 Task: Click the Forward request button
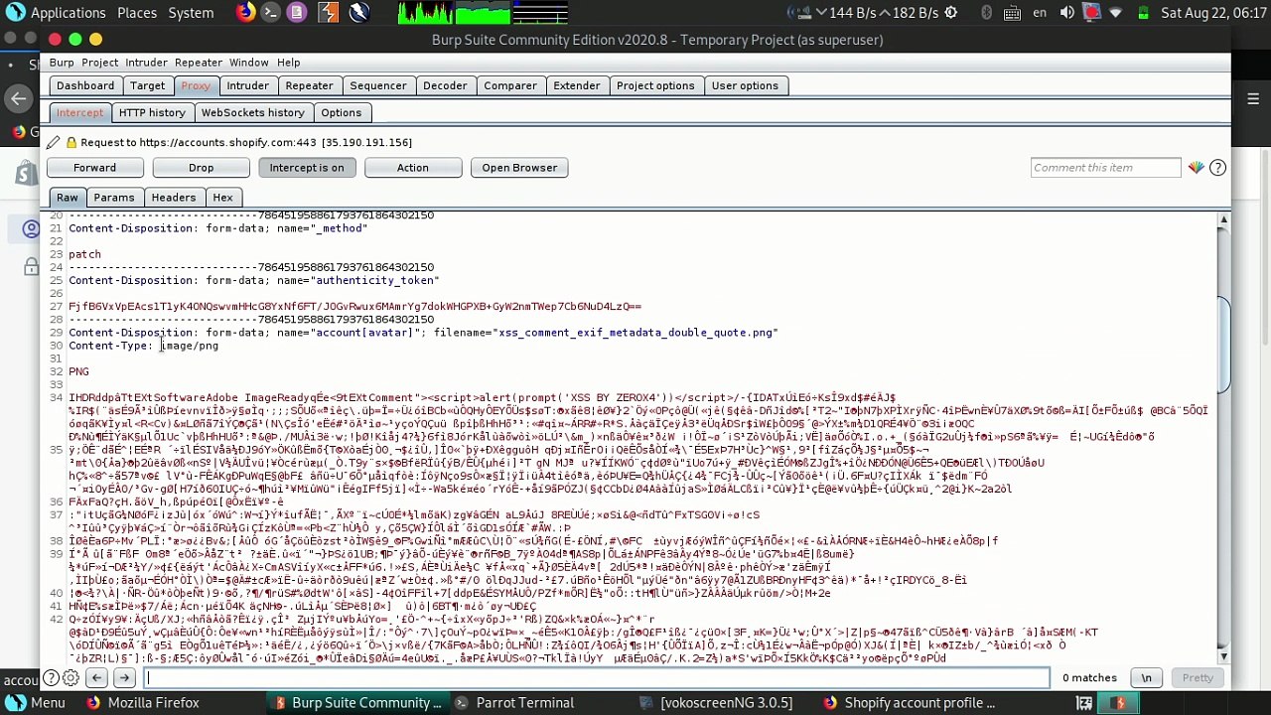click(94, 168)
